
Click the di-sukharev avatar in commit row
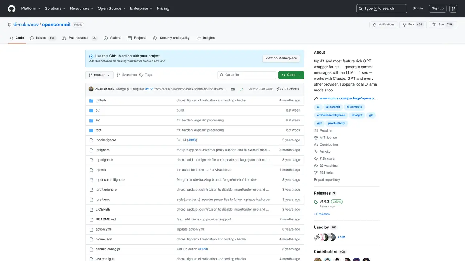tap(91, 89)
